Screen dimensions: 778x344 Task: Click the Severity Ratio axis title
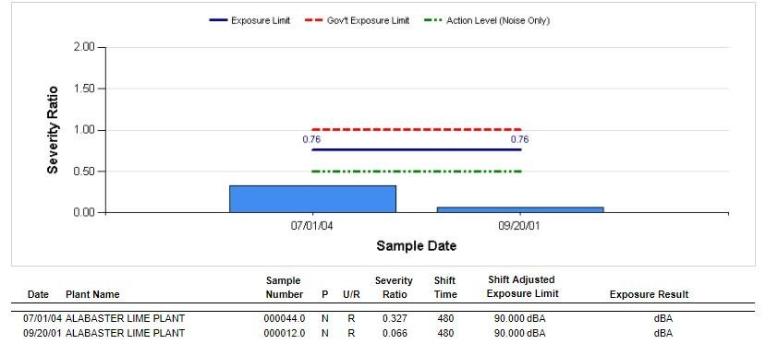point(53,130)
